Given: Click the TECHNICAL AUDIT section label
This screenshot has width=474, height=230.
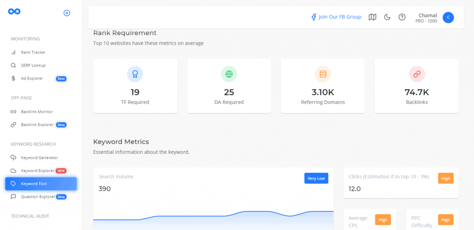Looking at the screenshot, I should click(30, 216).
